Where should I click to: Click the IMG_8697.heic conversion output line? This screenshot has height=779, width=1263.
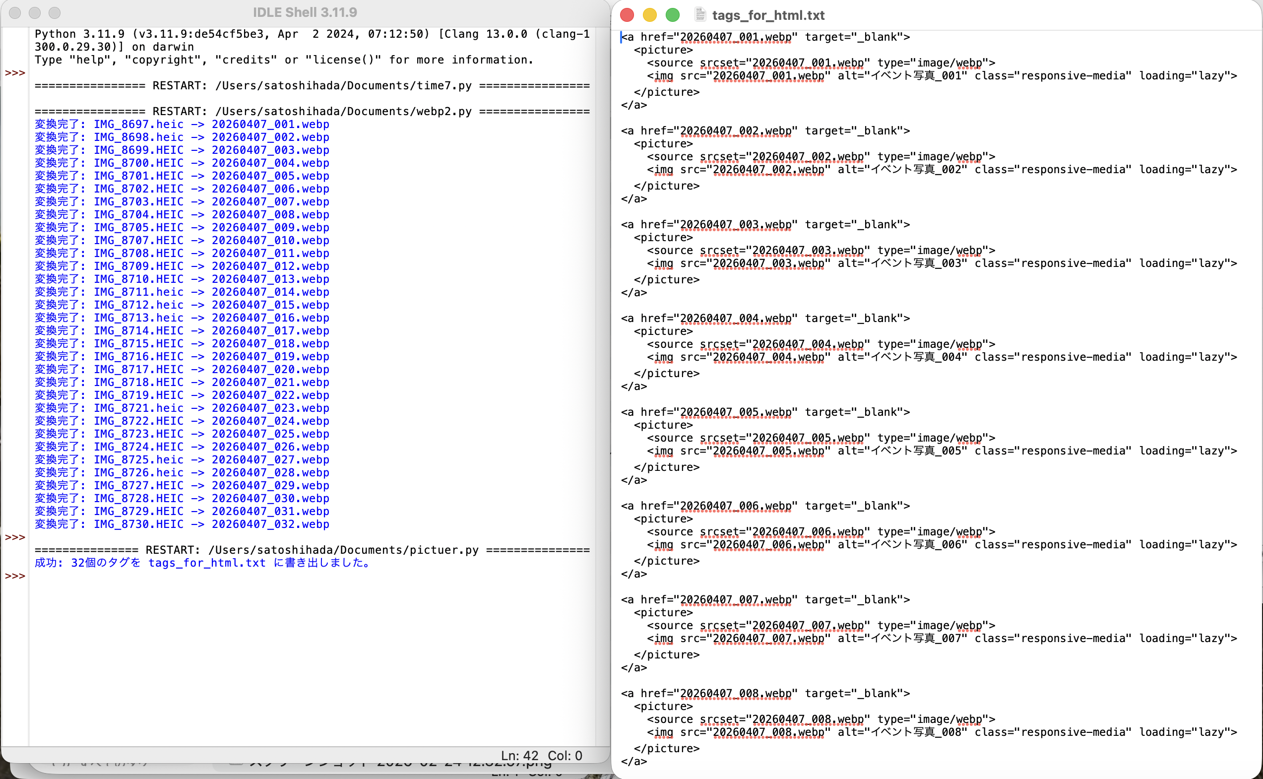(182, 124)
